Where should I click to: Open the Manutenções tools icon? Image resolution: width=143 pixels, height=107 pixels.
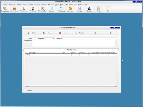(x=42, y=9)
